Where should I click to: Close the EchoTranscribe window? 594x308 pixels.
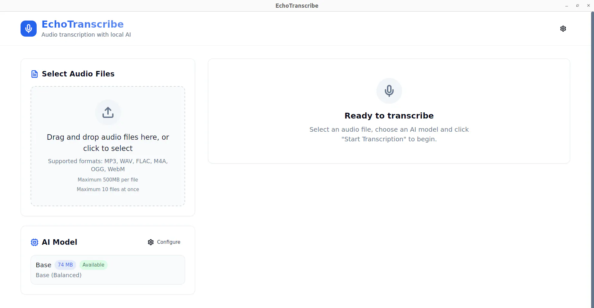tap(589, 6)
